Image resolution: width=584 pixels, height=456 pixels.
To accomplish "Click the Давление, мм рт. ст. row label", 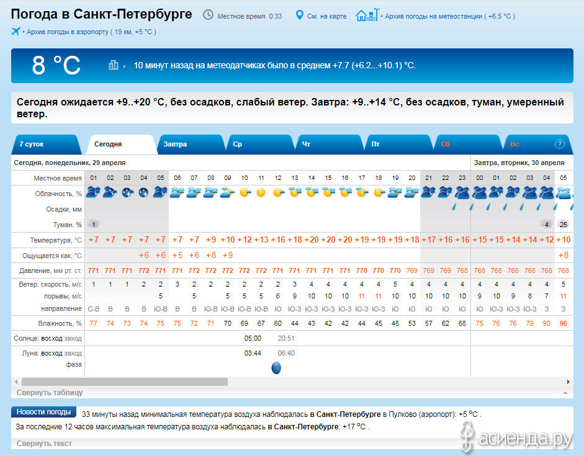I will [51, 270].
